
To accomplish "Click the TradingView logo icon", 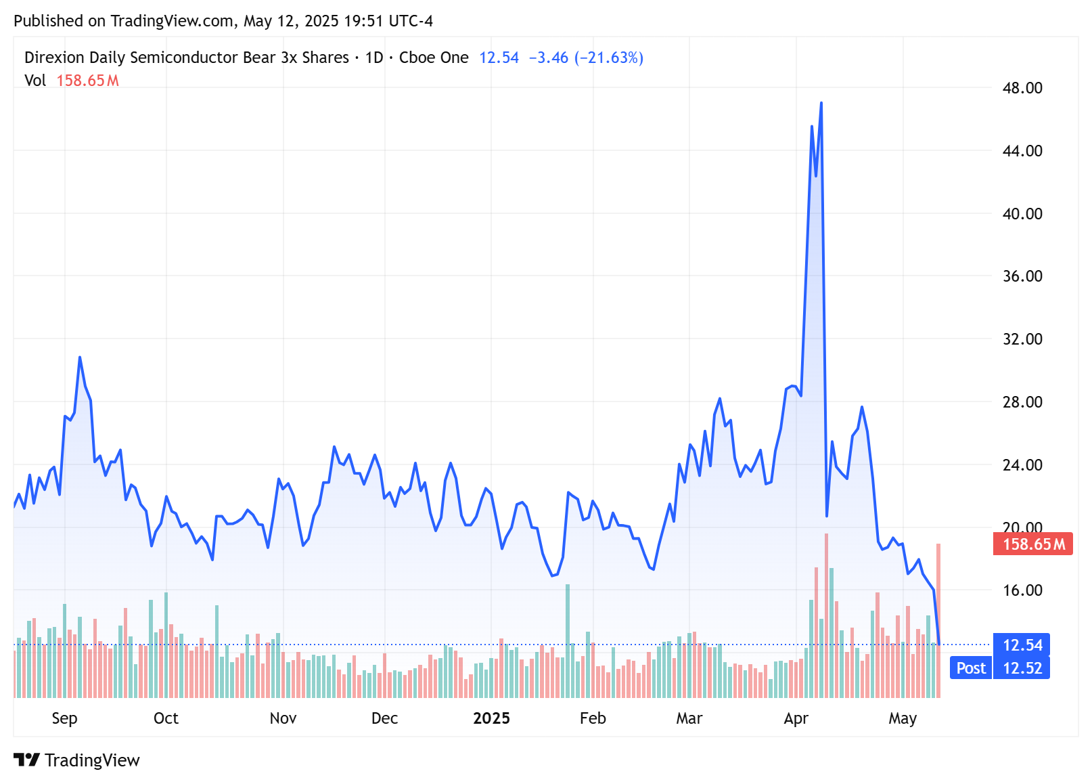I will pyautogui.click(x=26, y=760).
